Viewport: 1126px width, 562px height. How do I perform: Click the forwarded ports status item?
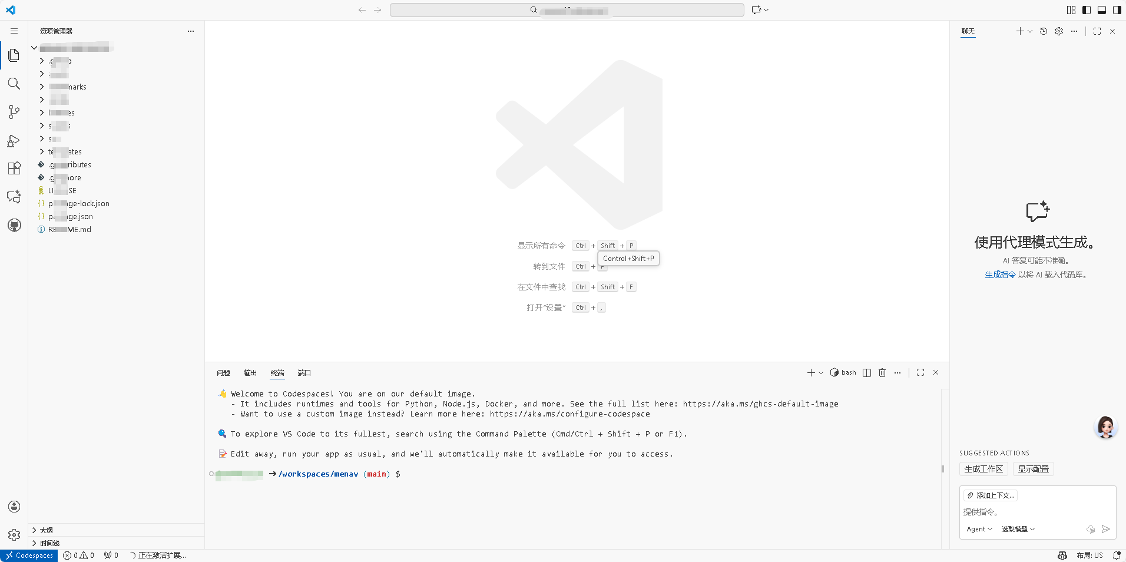coord(111,556)
